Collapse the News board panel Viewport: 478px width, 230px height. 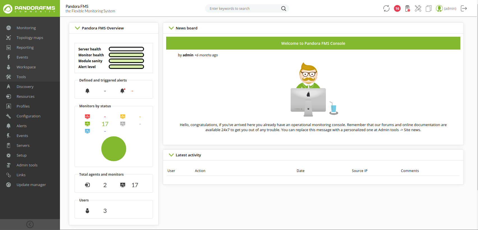tap(171, 28)
